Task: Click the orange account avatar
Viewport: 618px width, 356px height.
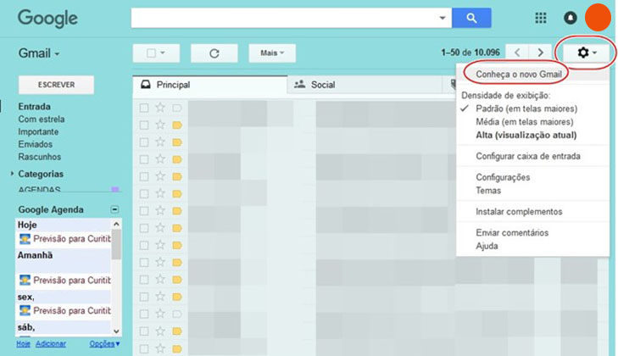Action: [x=597, y=16]
